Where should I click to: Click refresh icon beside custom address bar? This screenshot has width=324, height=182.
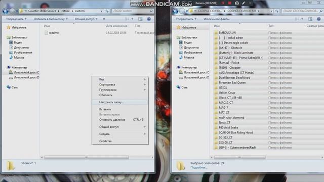pyautogui.click(x=107, y=11)
